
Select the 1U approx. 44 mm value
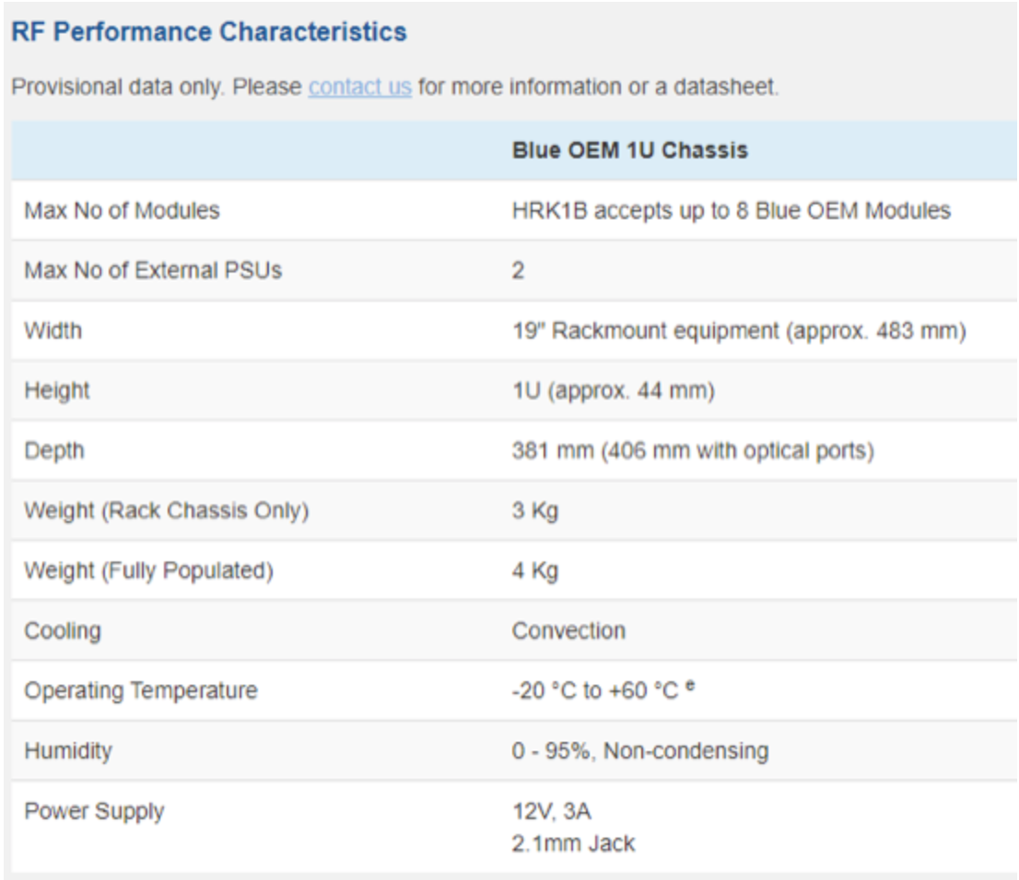614,390
